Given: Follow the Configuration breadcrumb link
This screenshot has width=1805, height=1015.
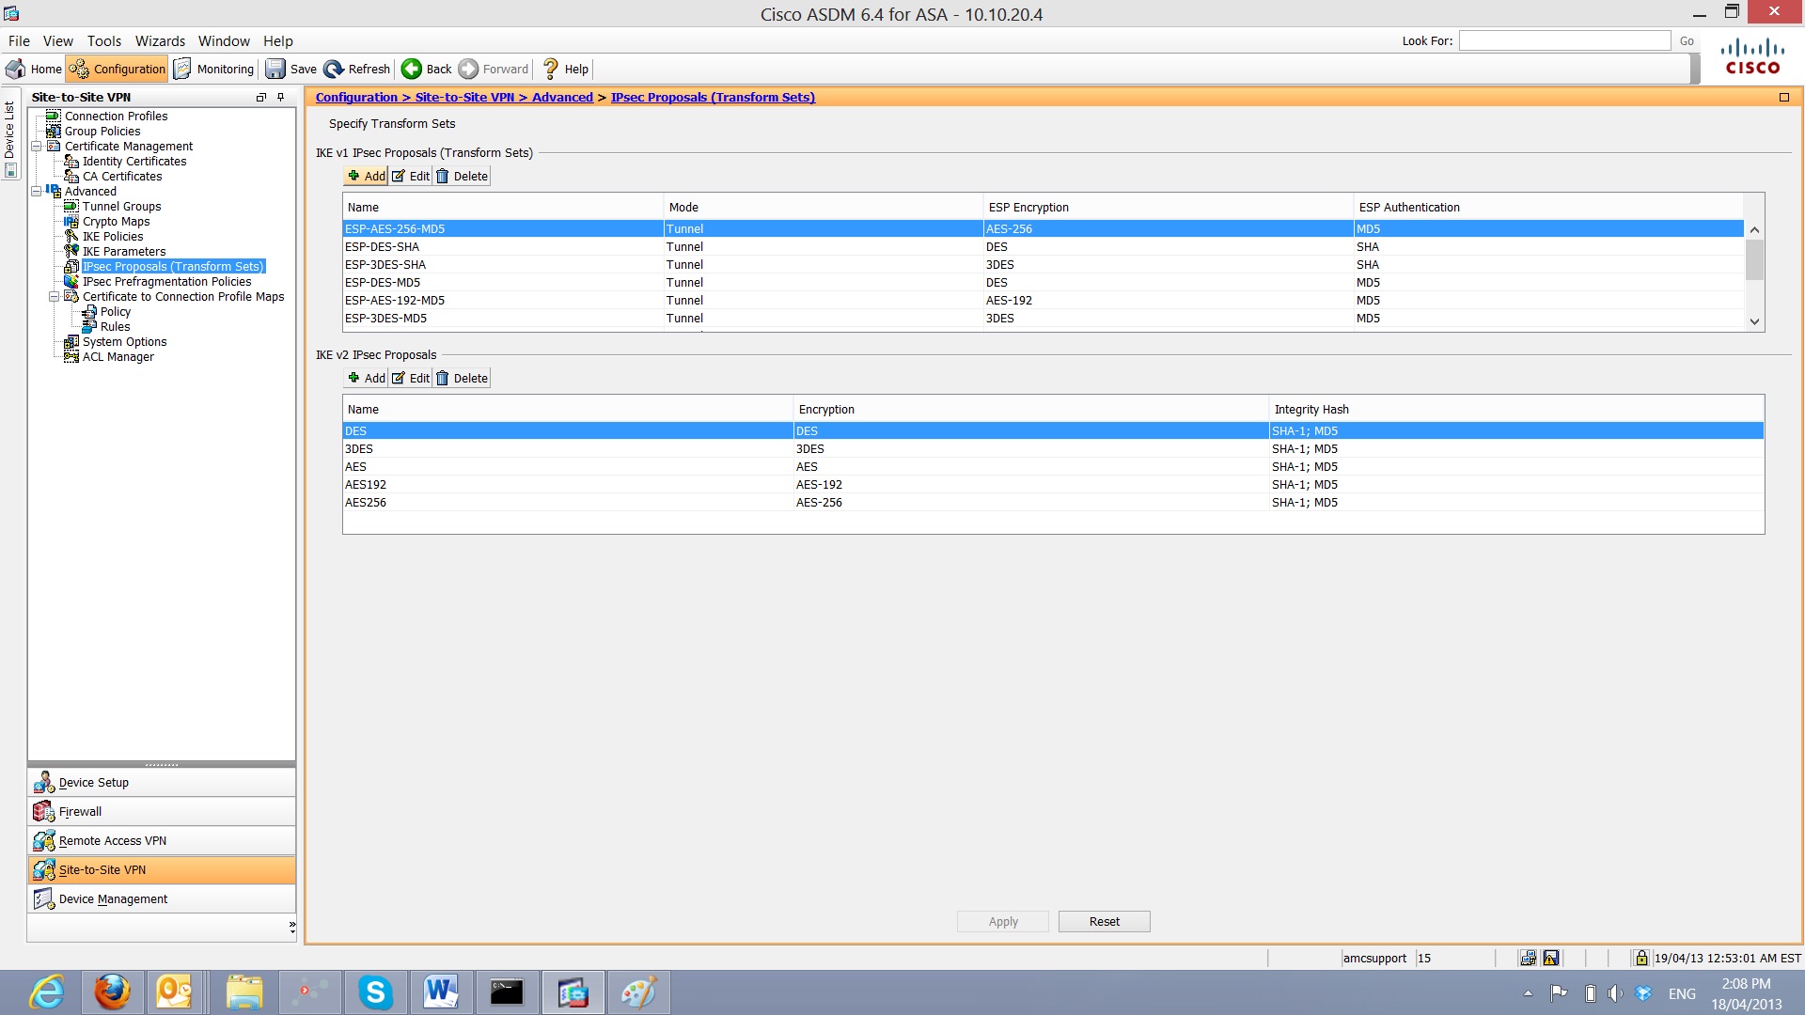Looking at the screenshot, I should tap(356, 97).
